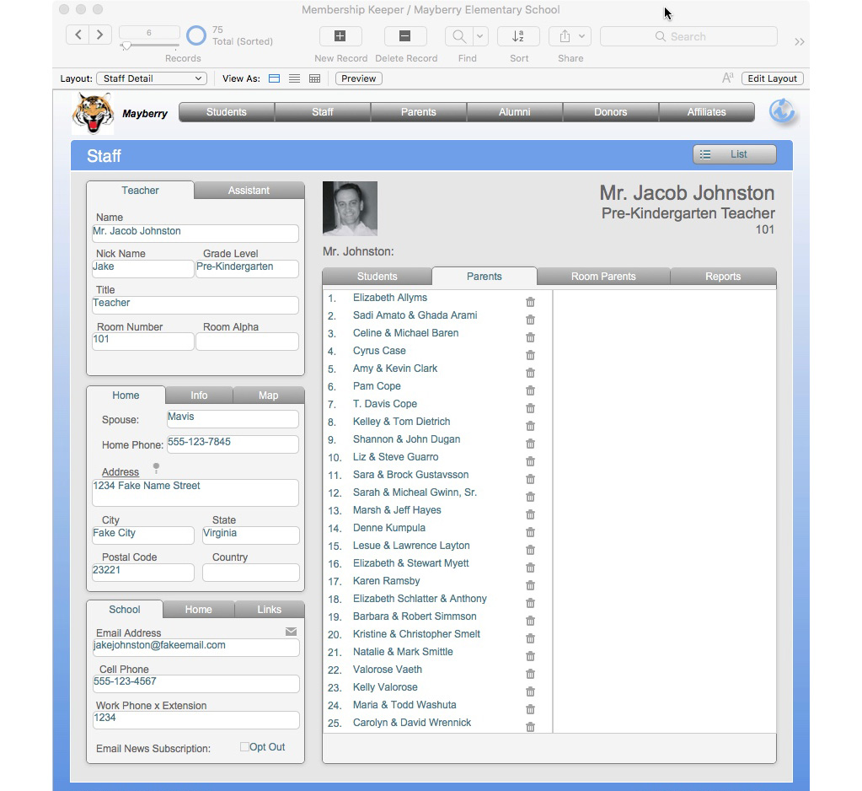862x791 pixels.
Task: Select parent Natalie & Mark Smittle
Action: coord(403,652)
